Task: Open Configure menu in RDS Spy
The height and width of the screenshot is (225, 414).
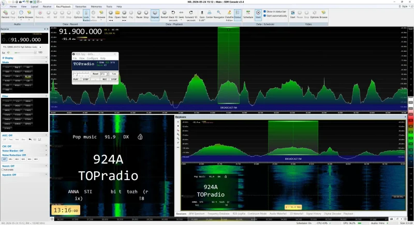Action: [93, 58]
